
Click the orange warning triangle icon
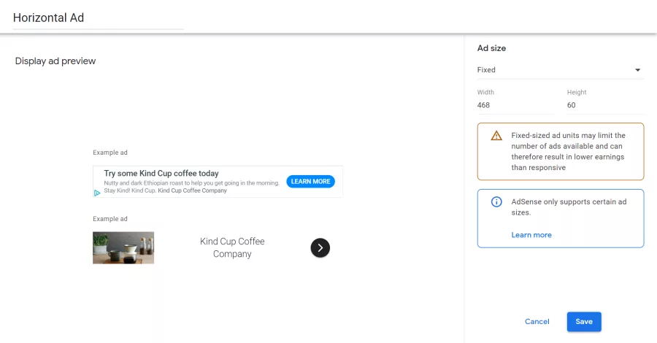point(496,136)
